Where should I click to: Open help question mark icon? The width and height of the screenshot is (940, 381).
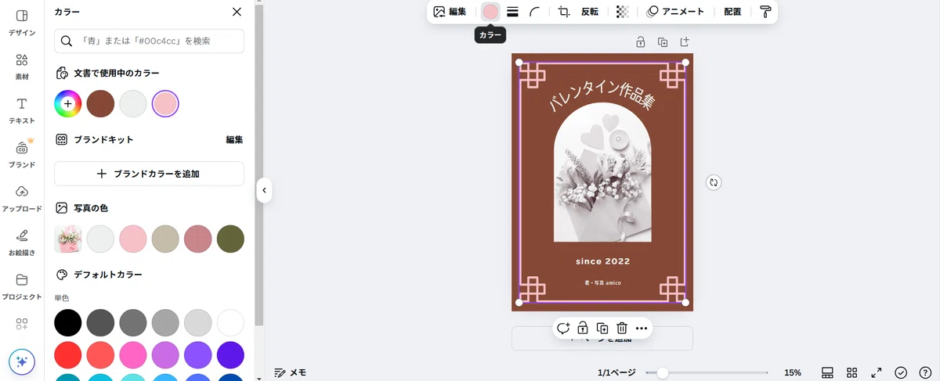pos(925,372)
